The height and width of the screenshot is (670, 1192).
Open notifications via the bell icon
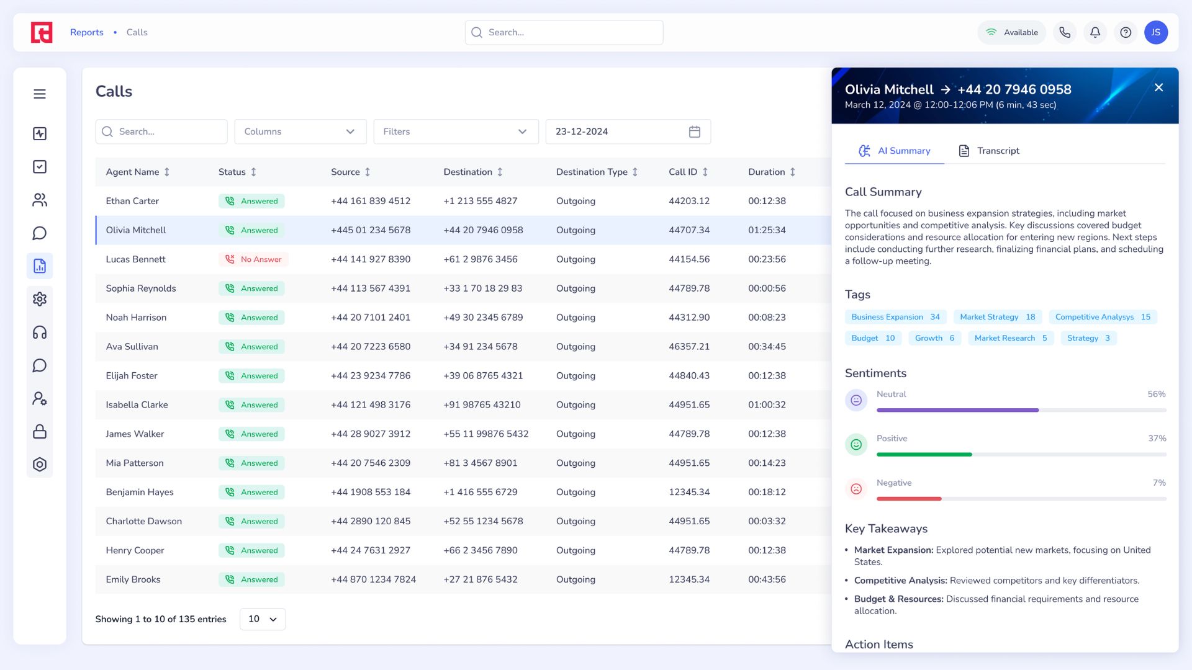[1095, 32]
